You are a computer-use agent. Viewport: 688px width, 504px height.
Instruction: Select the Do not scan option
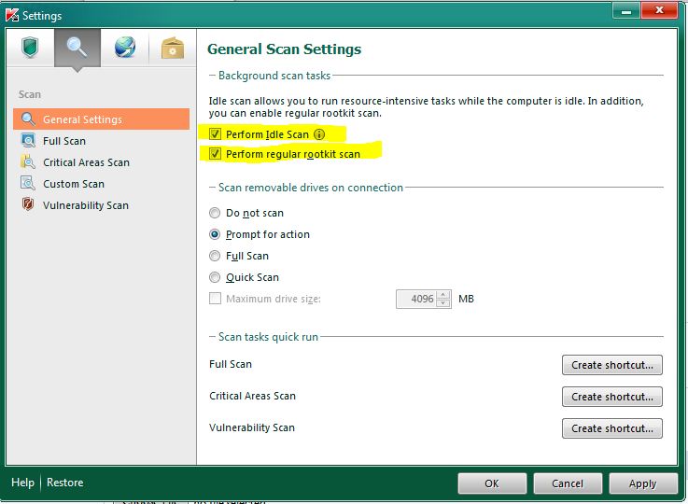[215, 213]
